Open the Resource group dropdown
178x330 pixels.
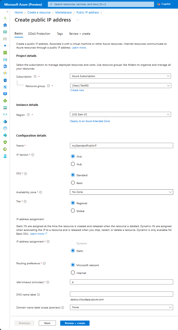click(x=120, y=85)
